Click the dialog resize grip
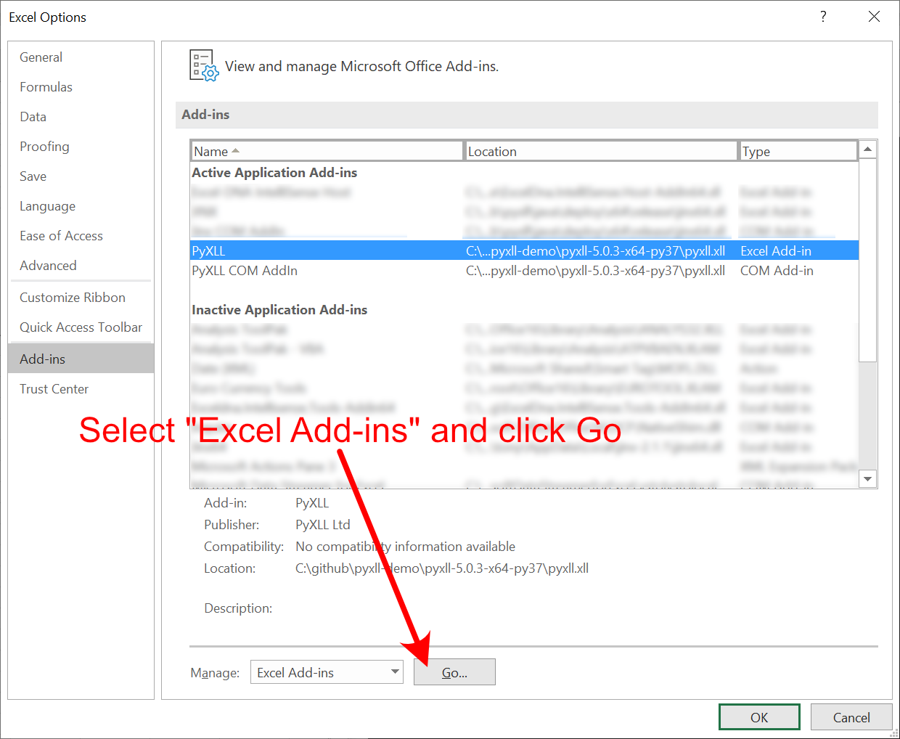Viewport: 900px width, 739px height. point(893,732)
